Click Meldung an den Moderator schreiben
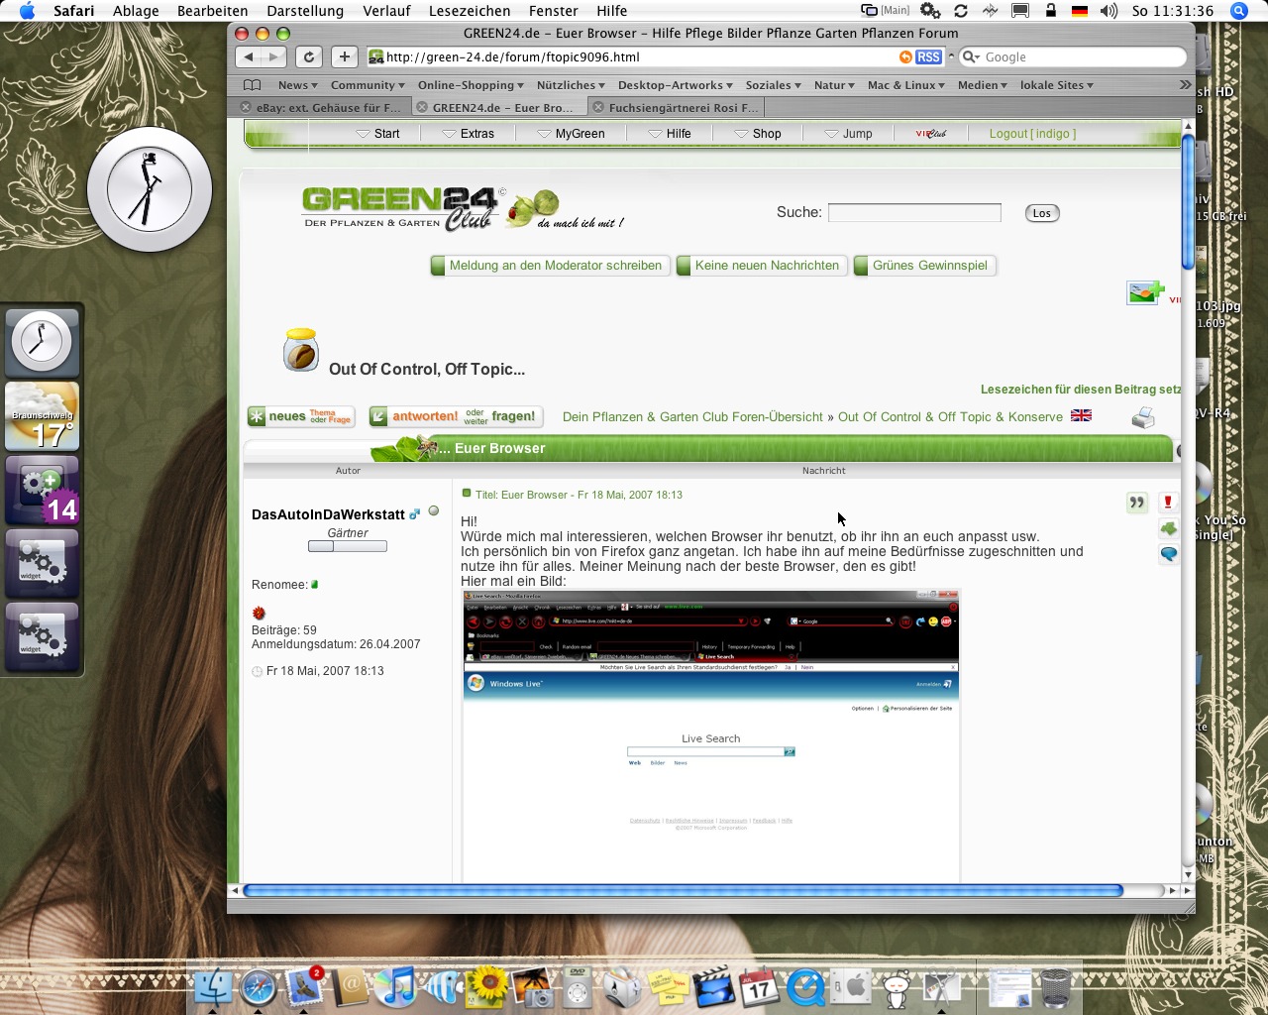Image resolution: width=1268 pixels, height=1015 pixels. [x=555, y=266]
